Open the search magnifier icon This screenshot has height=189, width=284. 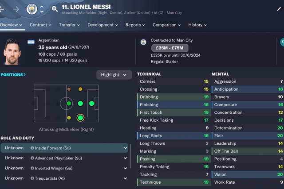click(x=55, y=9)
